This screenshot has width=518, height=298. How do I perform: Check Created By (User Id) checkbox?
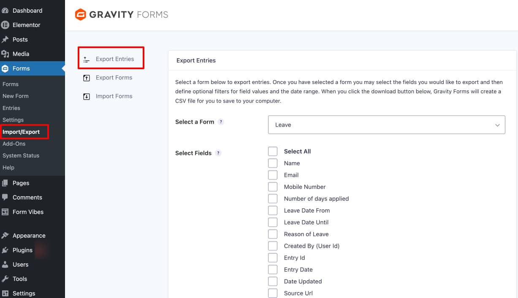pyautogui.click(x=273, y=246)
